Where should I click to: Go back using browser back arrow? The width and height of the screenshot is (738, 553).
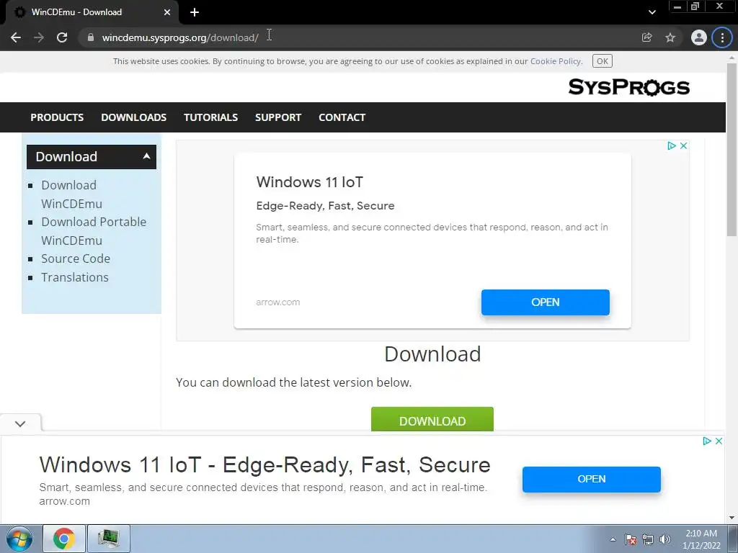[x=16, y=37]
